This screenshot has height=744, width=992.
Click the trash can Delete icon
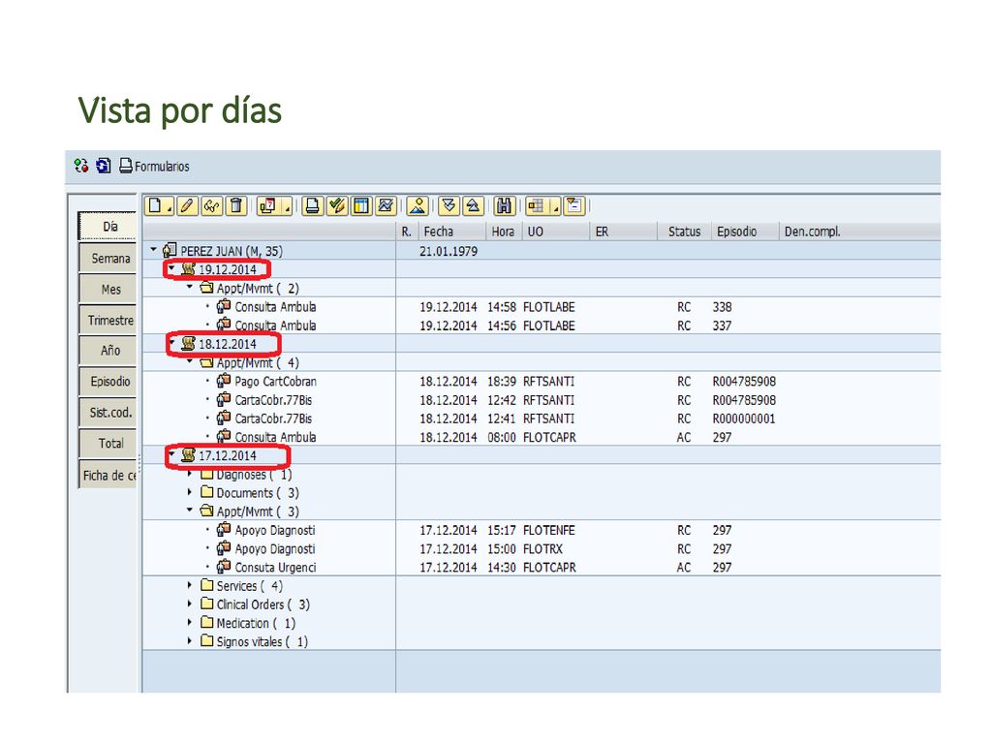pos(236,205)
